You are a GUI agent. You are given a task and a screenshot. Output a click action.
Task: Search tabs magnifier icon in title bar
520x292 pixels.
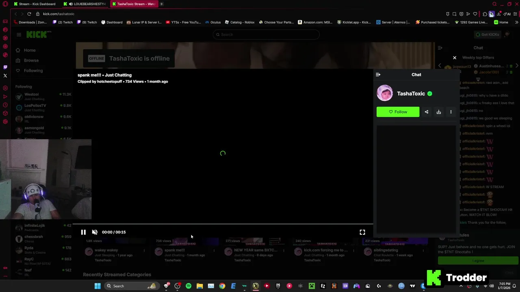(x=494, y=4)
